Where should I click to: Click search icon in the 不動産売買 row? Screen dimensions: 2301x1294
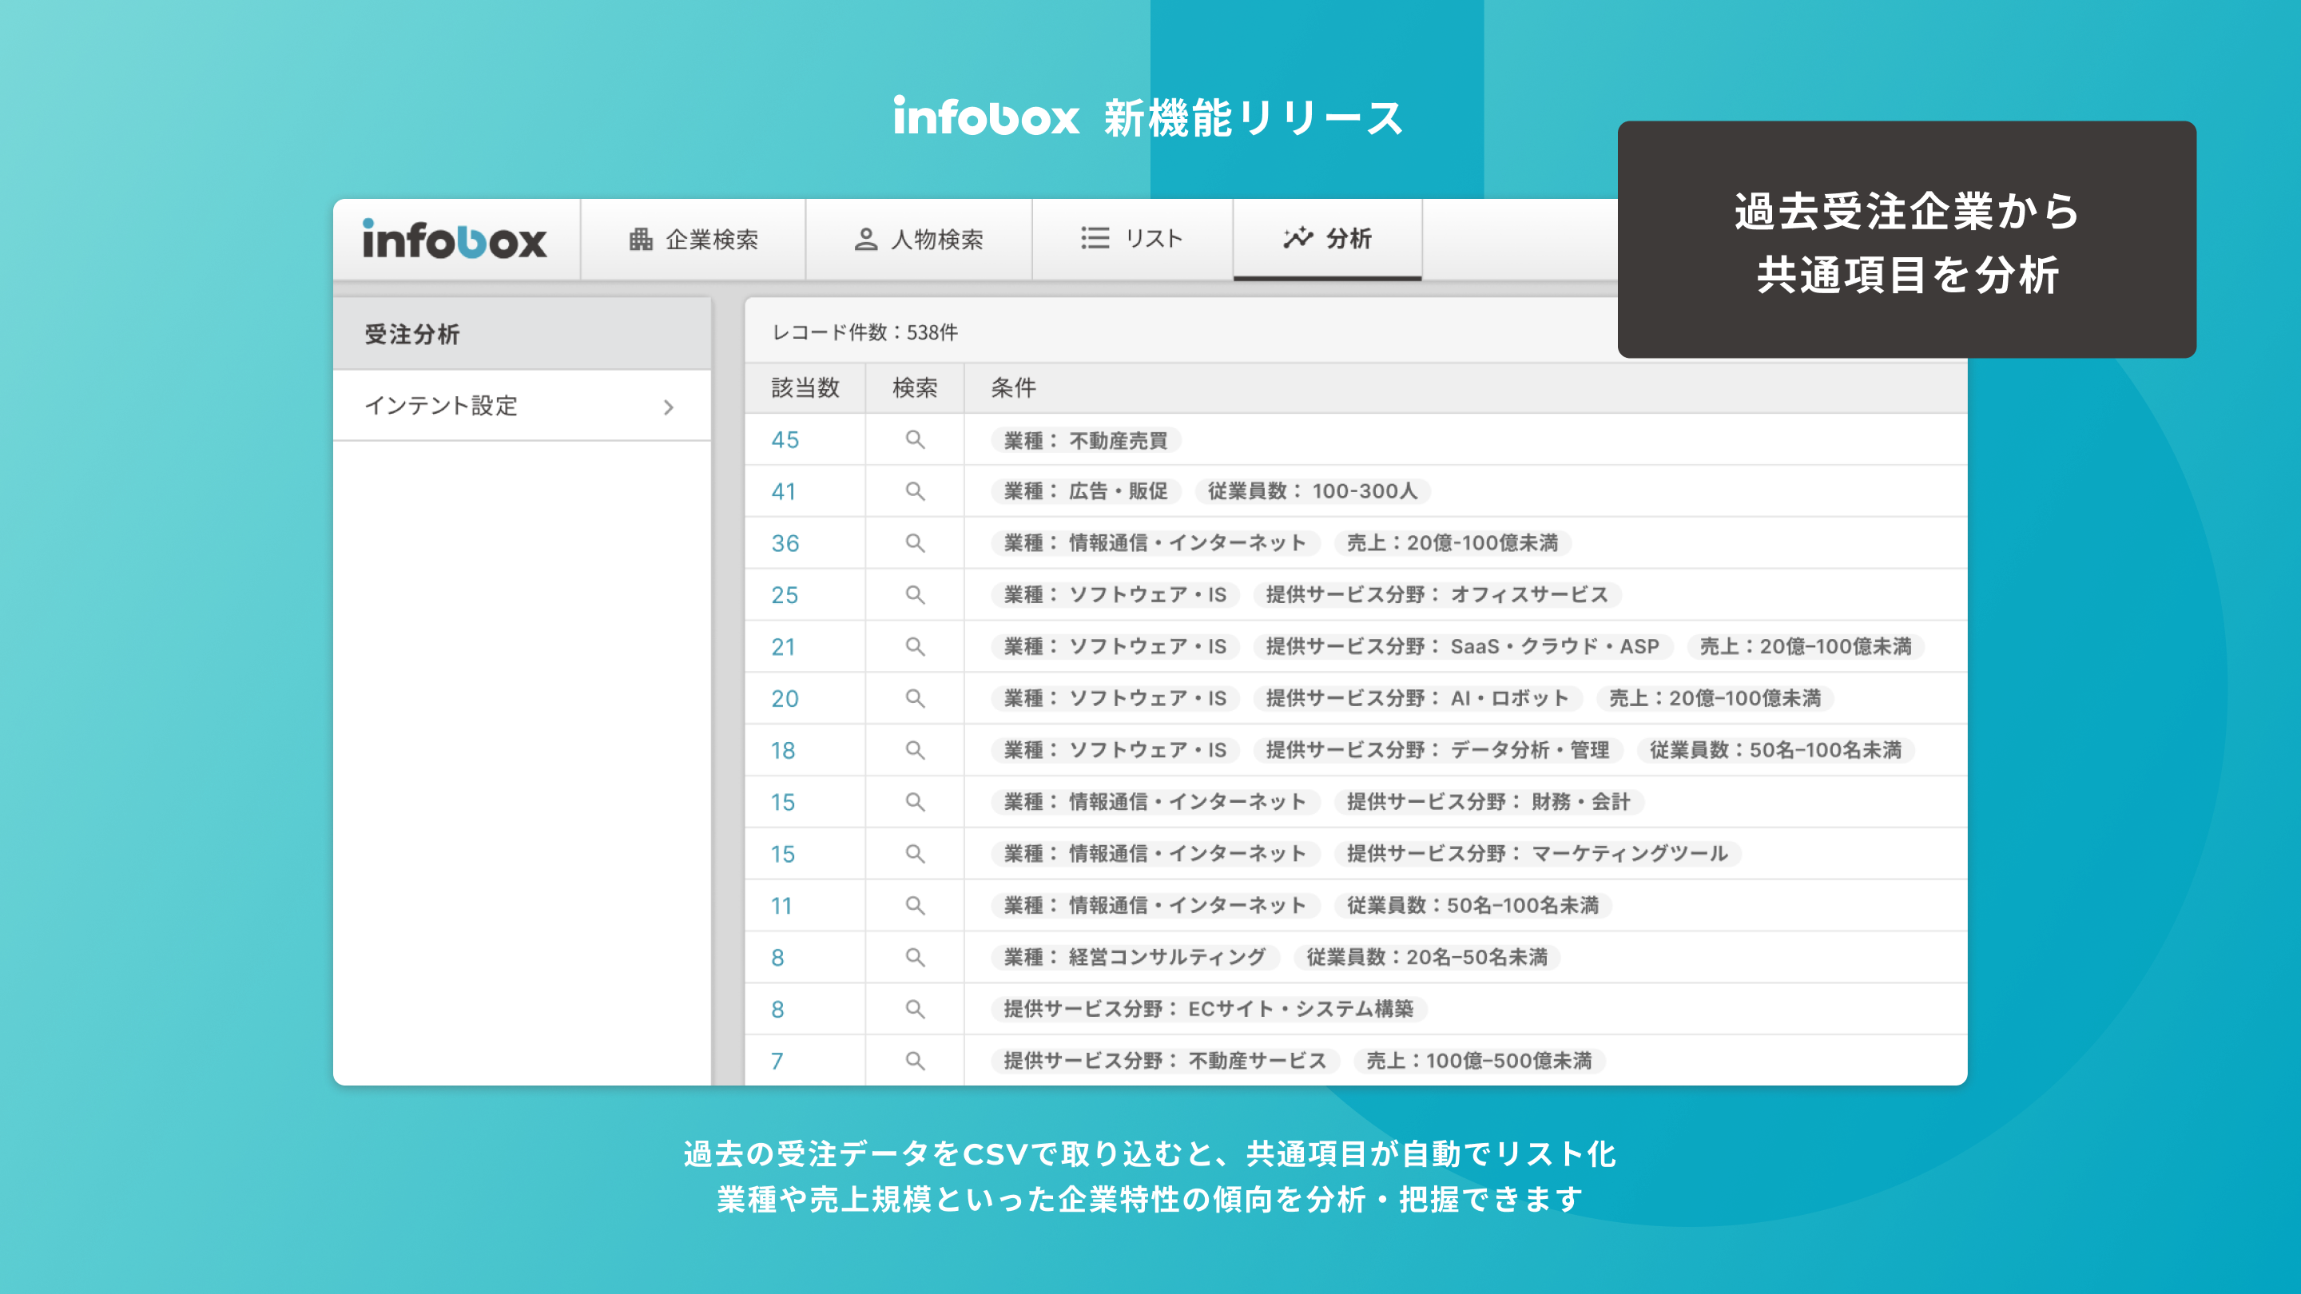(915, 439)
